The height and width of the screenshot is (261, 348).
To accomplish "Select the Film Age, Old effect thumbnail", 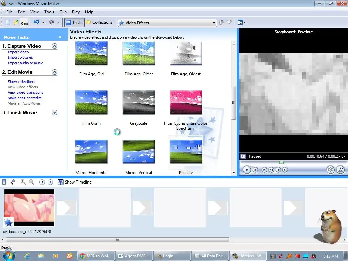I will [91, 53].
